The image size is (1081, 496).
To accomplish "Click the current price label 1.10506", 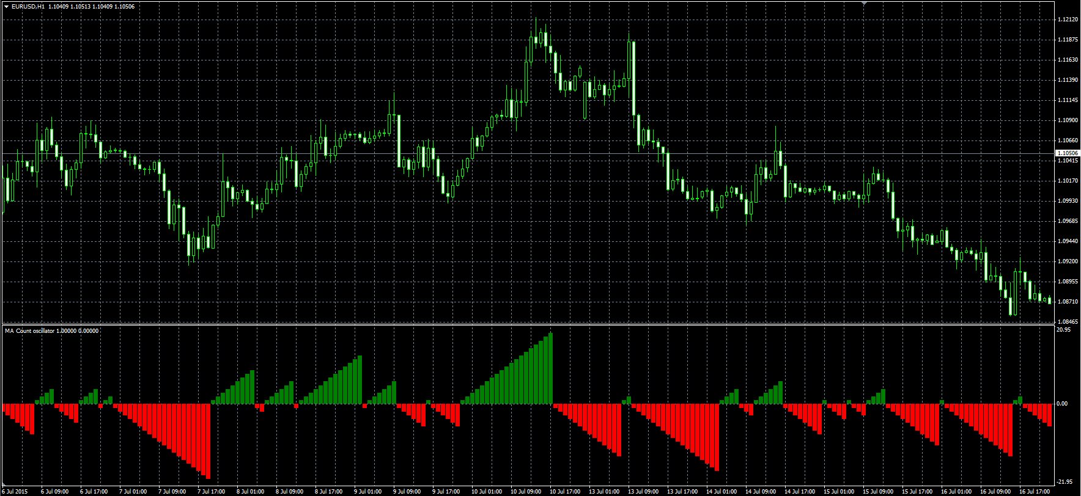I will tap(1068, 153).
